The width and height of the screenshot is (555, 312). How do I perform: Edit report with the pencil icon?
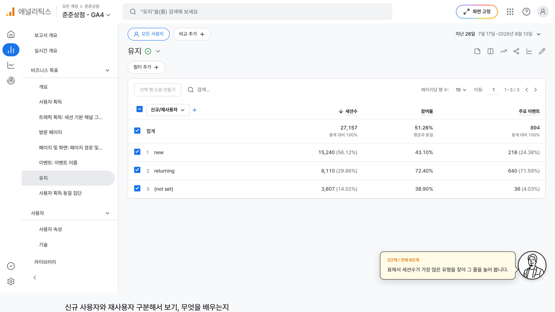click(x=542, y=51)
